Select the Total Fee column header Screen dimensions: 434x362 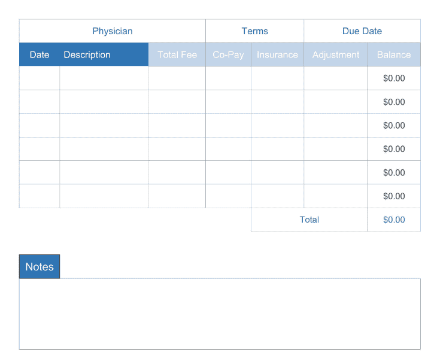177,54
